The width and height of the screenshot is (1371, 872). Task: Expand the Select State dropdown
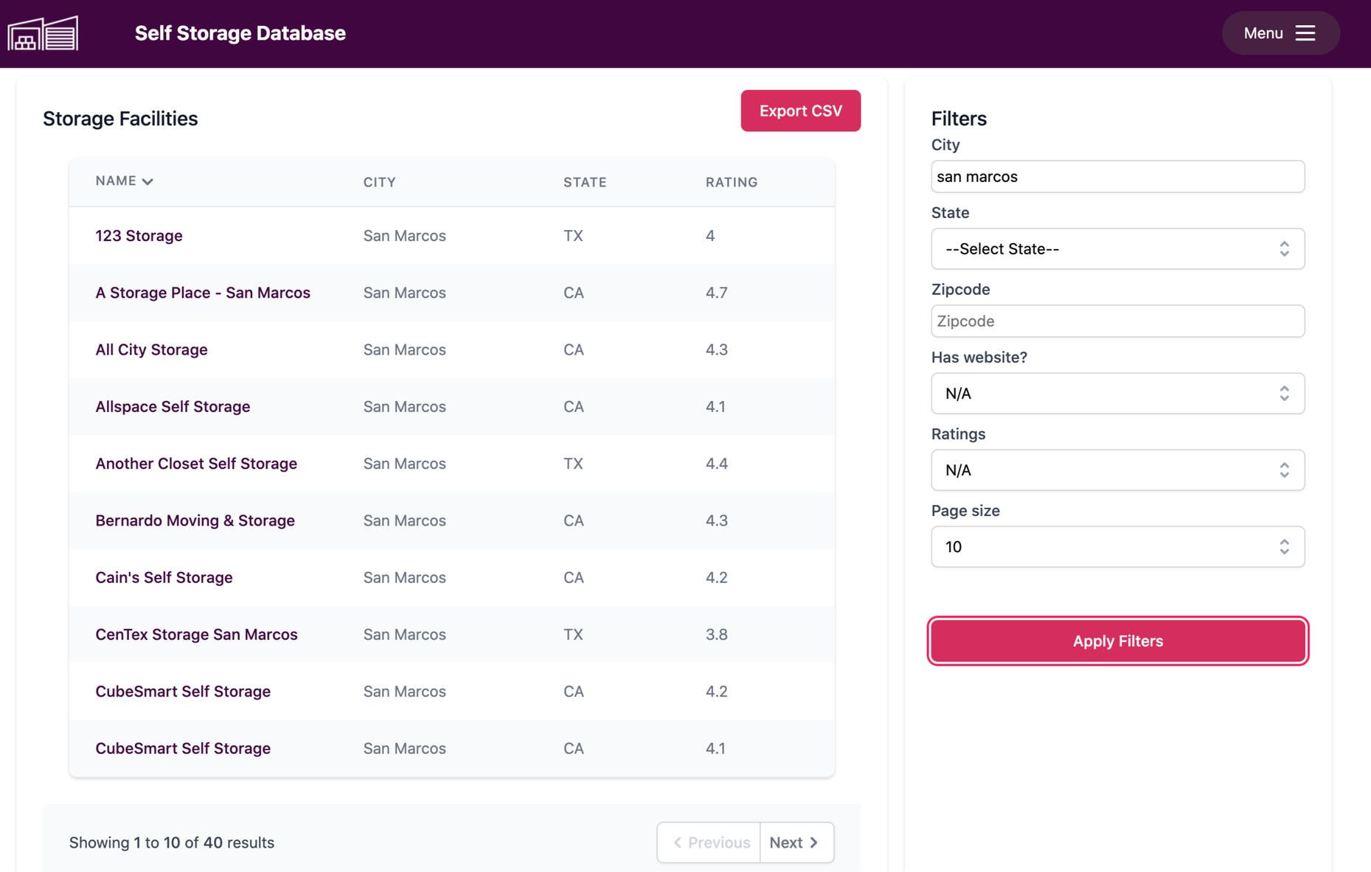1117,249
